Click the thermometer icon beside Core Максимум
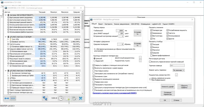The width and height of the screenshot is (204, 107). coord(8,80)
